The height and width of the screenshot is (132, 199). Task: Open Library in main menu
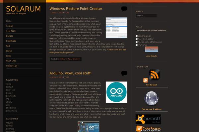(9, 51)
